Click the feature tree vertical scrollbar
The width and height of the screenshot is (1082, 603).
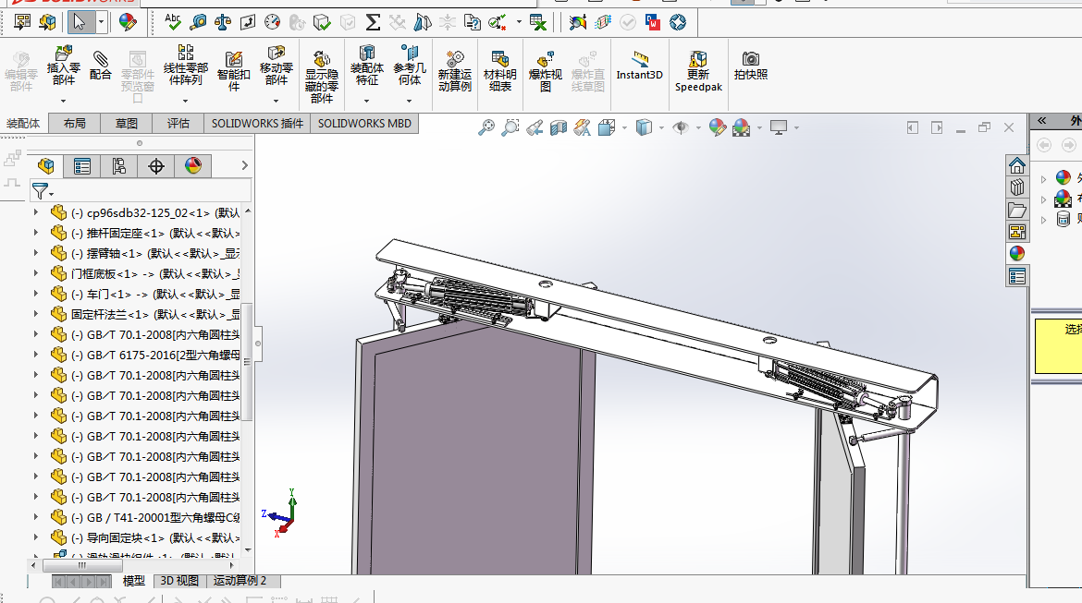(248, 362)
